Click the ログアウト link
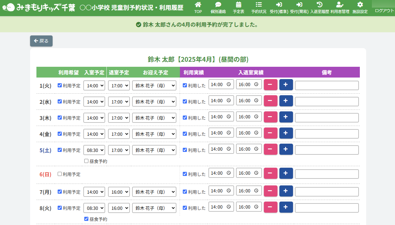Screen dimensions: 395x225 [384, 10]
